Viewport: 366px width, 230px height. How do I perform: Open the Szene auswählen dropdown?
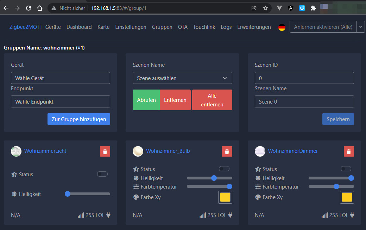pyautogui.click(x=182, y=78)
